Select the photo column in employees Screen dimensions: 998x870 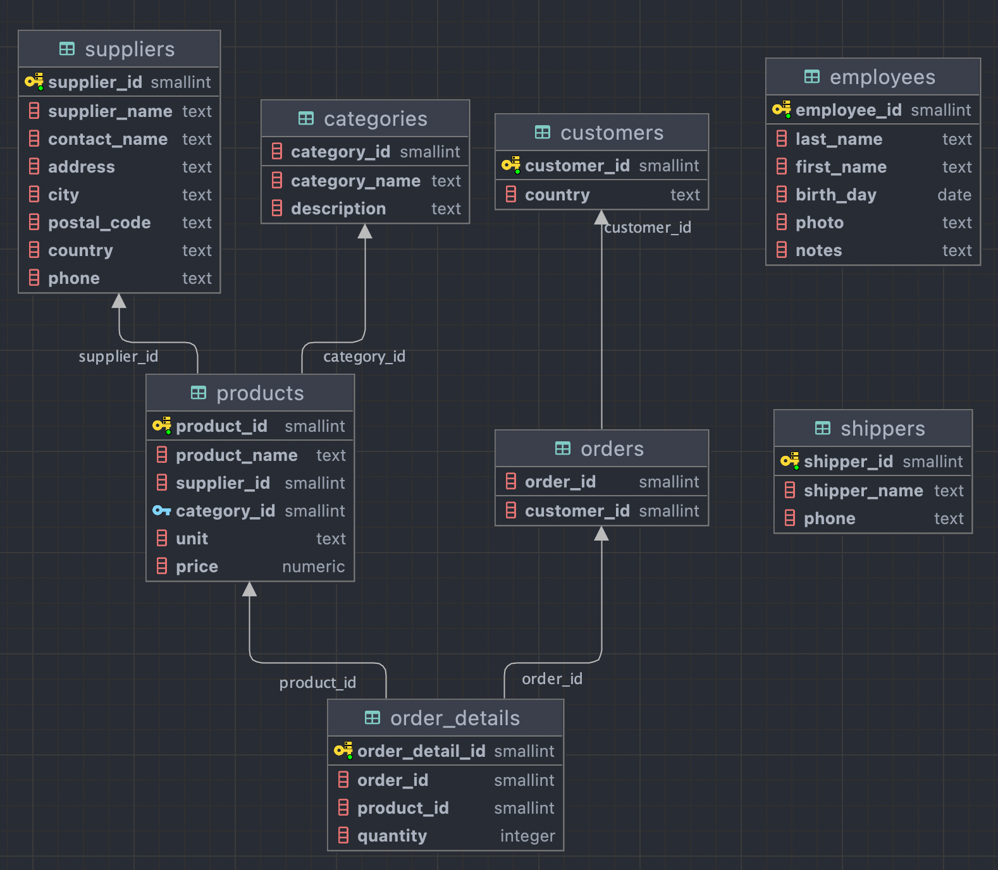tap(873, 223)
